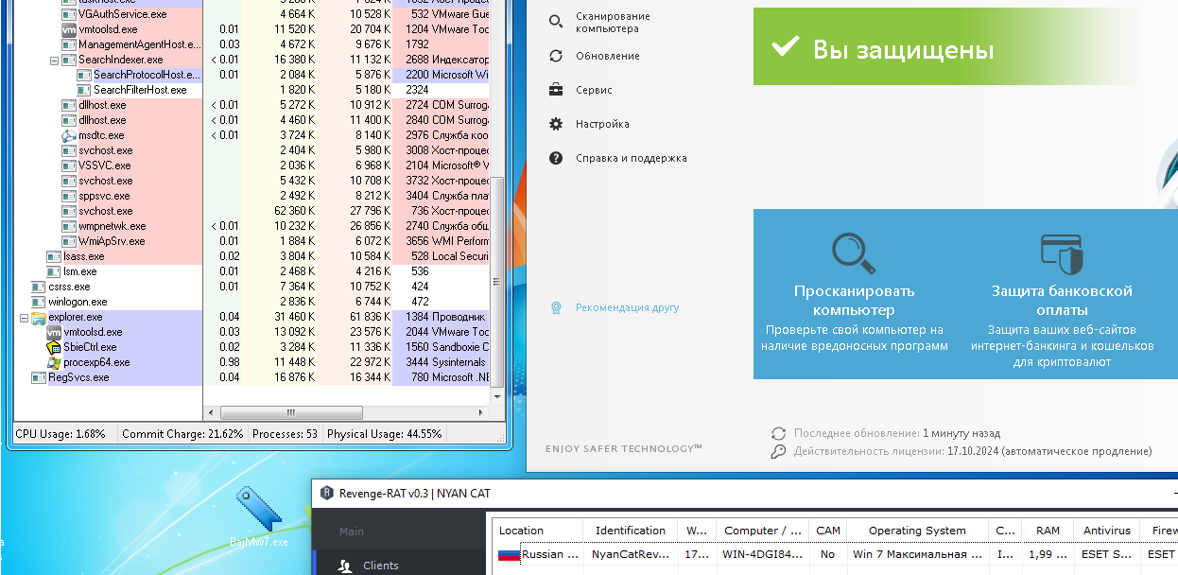The height and width of the screenshot is (575, 1178).
Task: Click the procexp64.exe process icon
Action: coord(54,362)
